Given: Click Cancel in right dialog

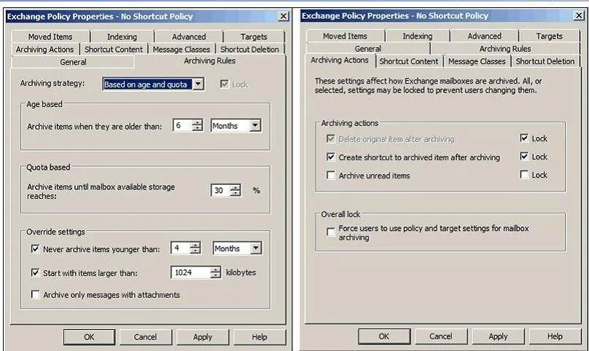Looking at the screenshot, I should tap(440, 336).
